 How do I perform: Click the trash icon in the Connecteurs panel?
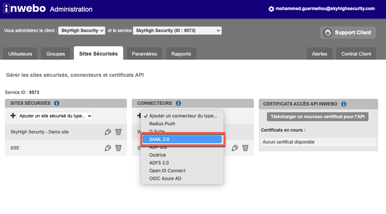[245, 148]
